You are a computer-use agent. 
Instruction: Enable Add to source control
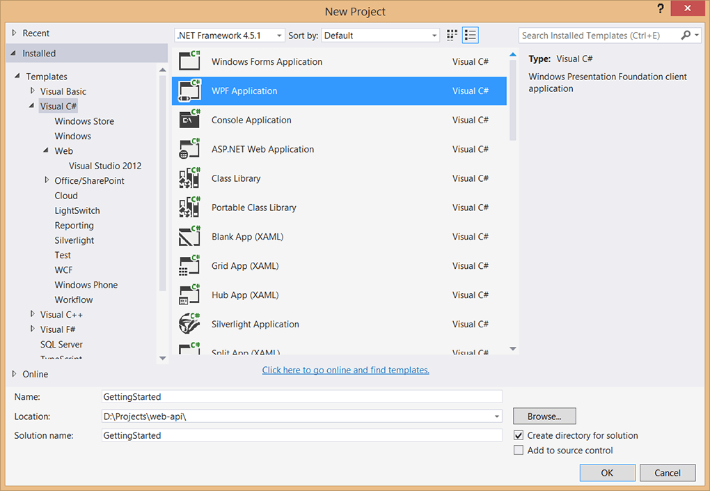[519, 450]
